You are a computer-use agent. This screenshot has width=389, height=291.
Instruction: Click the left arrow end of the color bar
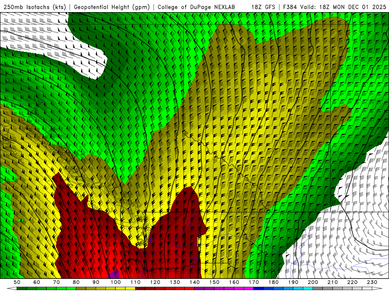[x=12, y=289]
